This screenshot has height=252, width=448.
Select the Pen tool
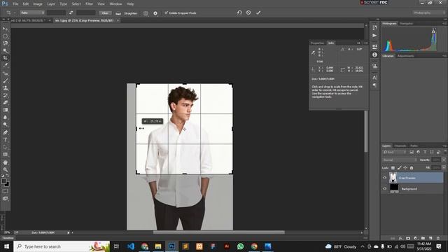[x=5, y=132]
